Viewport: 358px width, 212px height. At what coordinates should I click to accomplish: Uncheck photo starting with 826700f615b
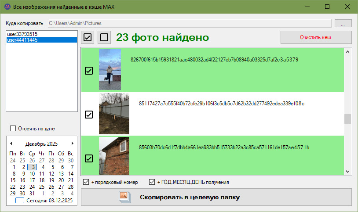[89, 70]
